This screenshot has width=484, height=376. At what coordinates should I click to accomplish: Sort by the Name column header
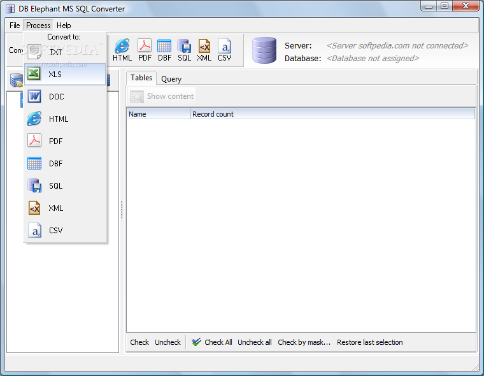pyautogui.click(x=159, y=114)
